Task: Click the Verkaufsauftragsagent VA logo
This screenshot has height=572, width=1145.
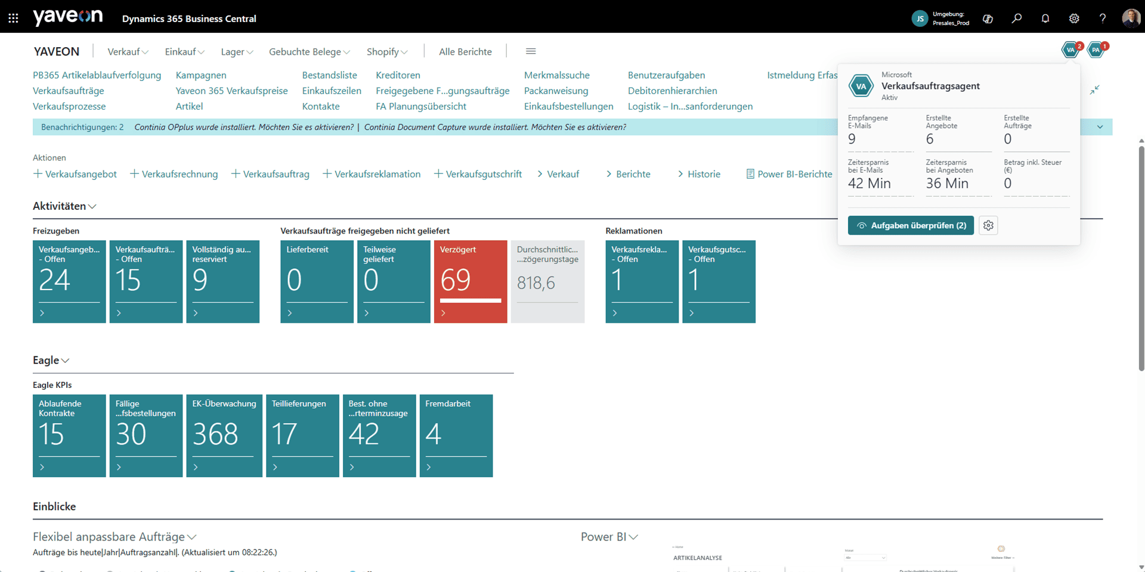Action: (x=861, y=86)
